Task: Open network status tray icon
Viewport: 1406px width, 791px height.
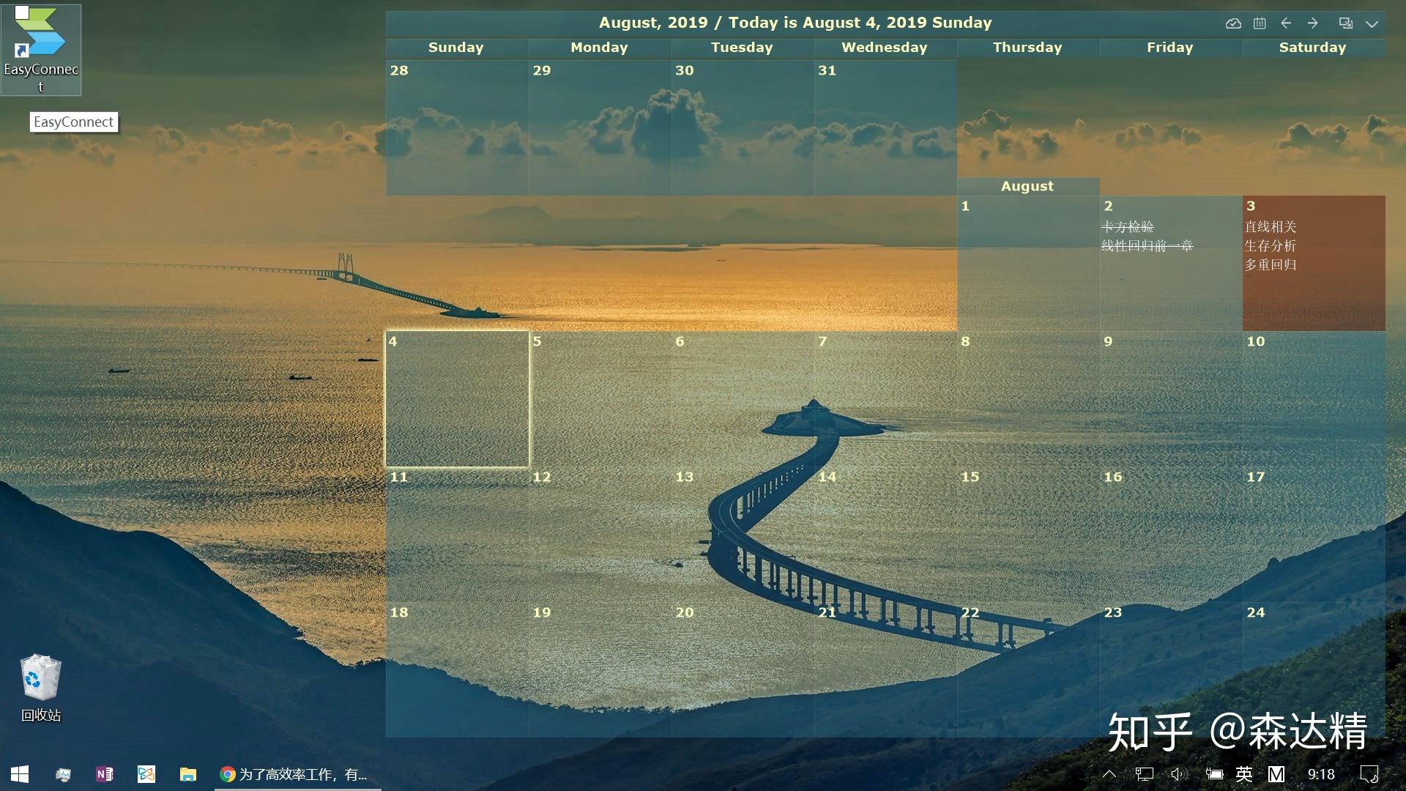Action: point(1144,774)
